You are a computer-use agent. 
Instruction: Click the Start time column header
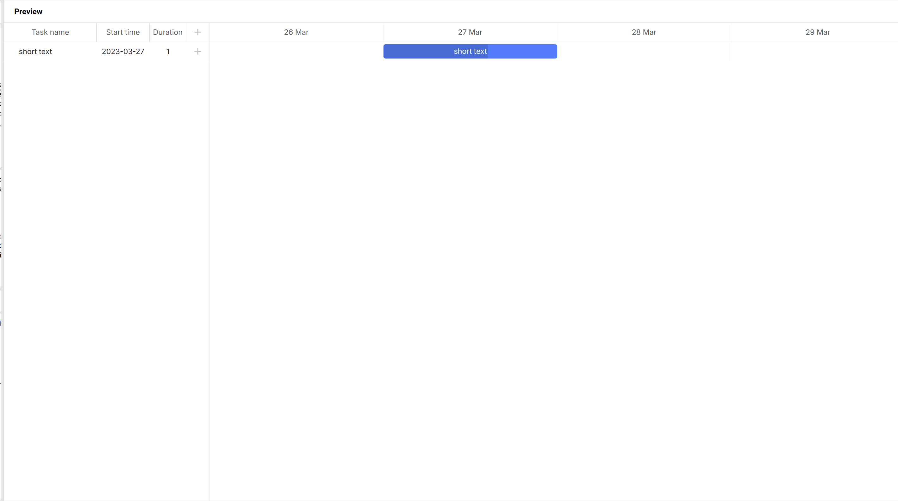(x=123, y=32)
